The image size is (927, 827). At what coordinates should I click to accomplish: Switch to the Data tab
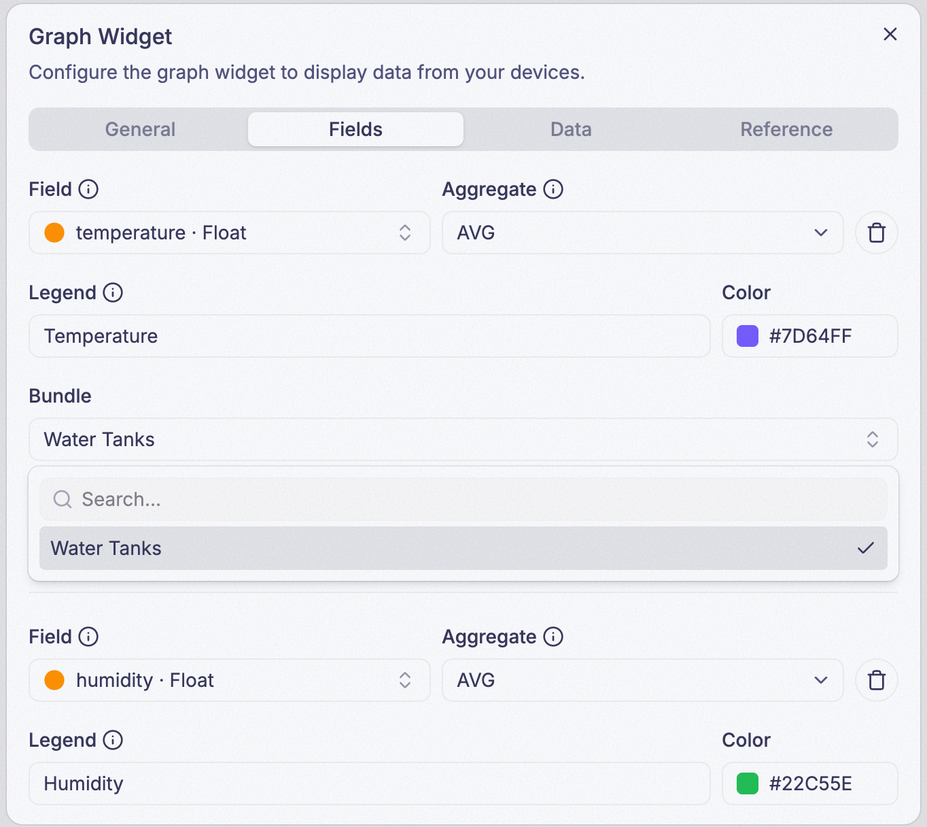pos(571,129)
